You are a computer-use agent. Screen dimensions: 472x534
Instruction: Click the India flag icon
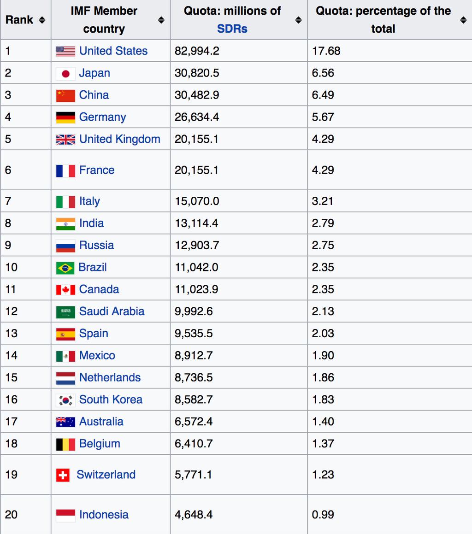(65, 224)
